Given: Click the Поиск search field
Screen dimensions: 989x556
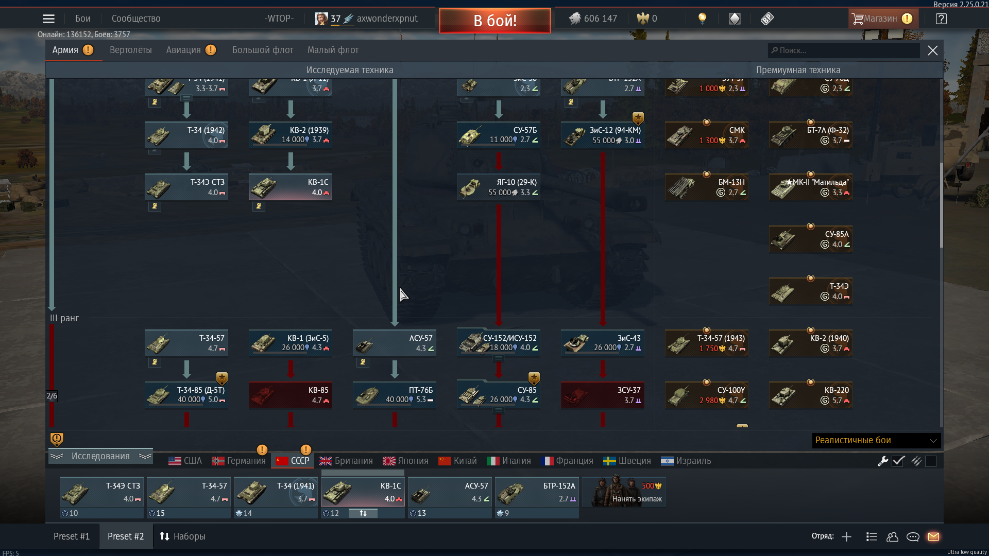Looking at the screenshot, I should 844,50.
